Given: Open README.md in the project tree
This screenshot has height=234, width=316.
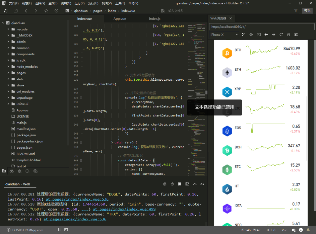Looking at the screenshot, I should click(25, 154).
